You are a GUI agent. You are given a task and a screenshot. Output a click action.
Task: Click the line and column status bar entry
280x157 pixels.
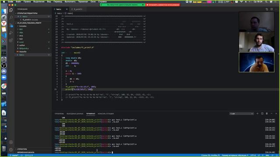(x=210, y=155)
